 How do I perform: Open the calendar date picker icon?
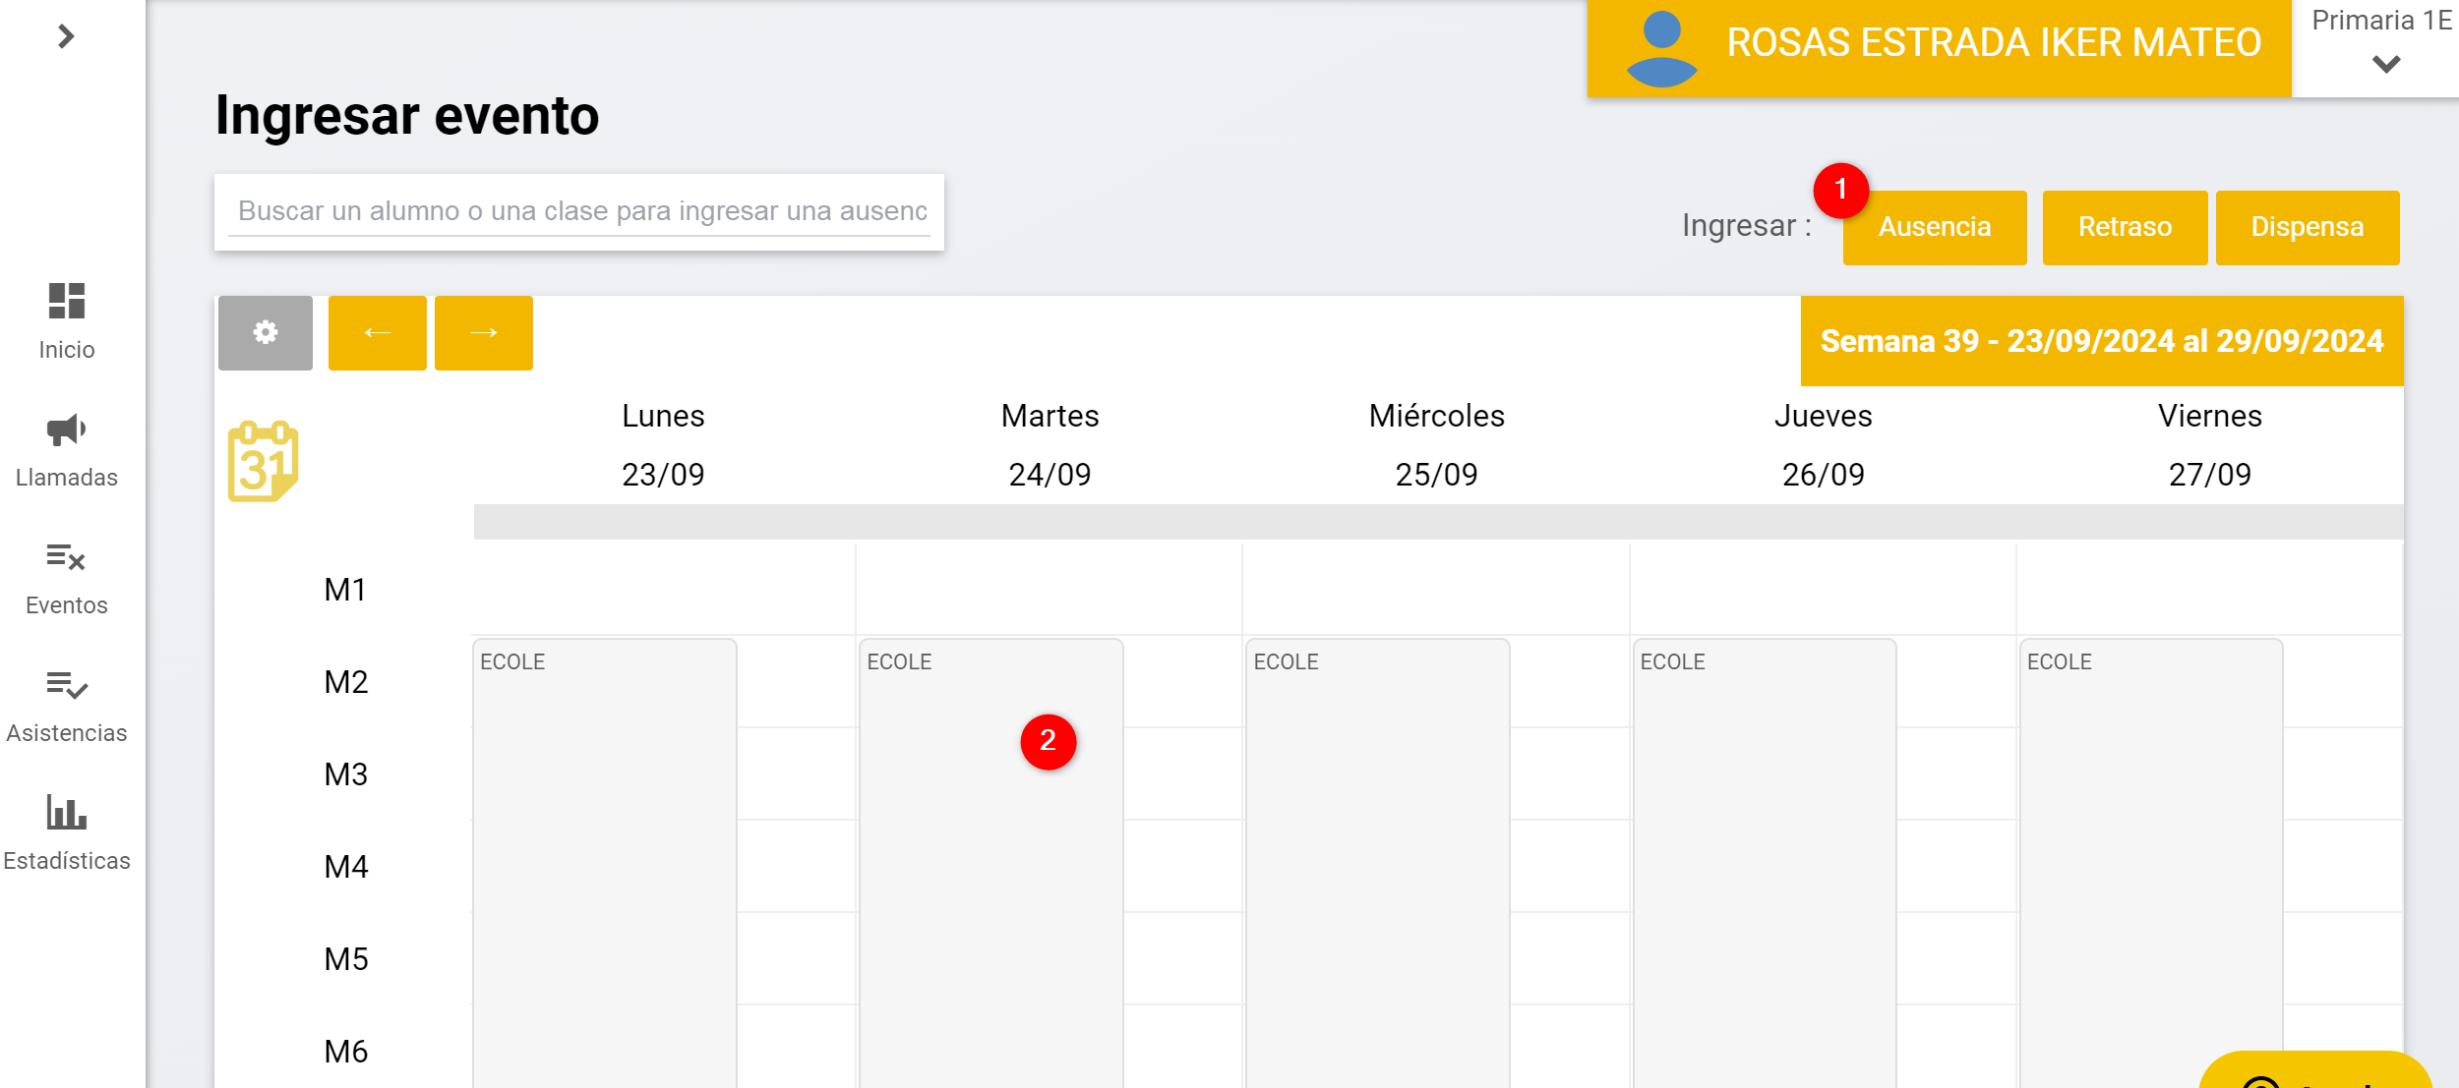263,462
